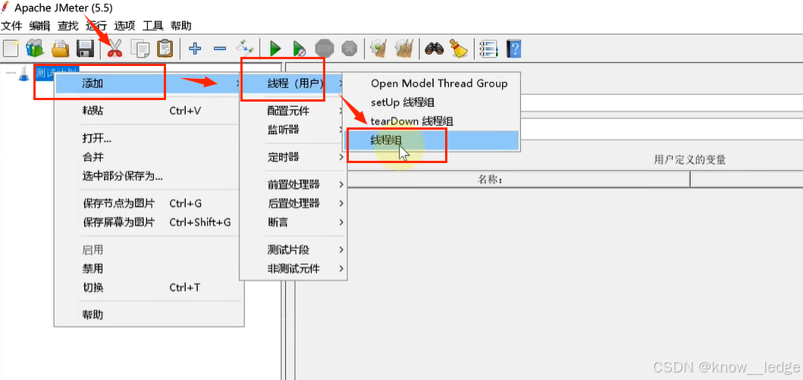The height and width of the screenshot is (380, 803).
Task: Click the Test Plan flask icon in tree
Action: click(24, 74)
